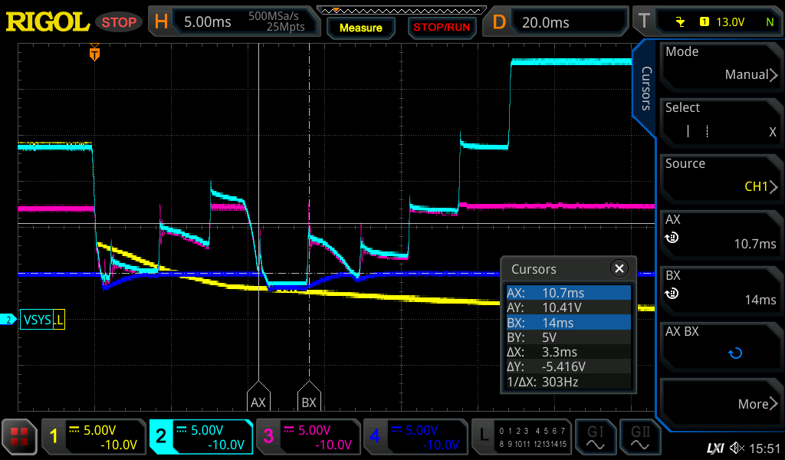Open the trigger T icon

pos(644,21)
